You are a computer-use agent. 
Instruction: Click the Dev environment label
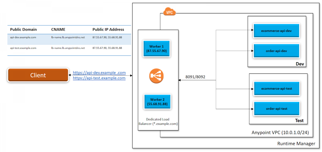pyautogui.click(x=300, y=64)
